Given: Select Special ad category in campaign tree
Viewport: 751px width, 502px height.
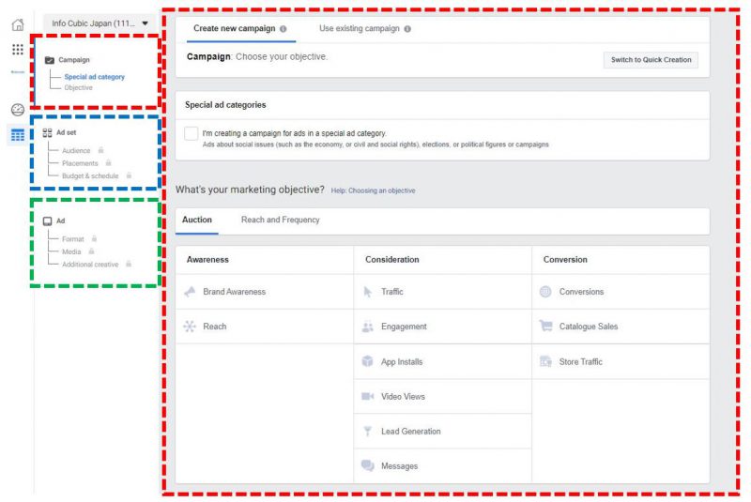Looking at the screenshot, I should [94, 77].
